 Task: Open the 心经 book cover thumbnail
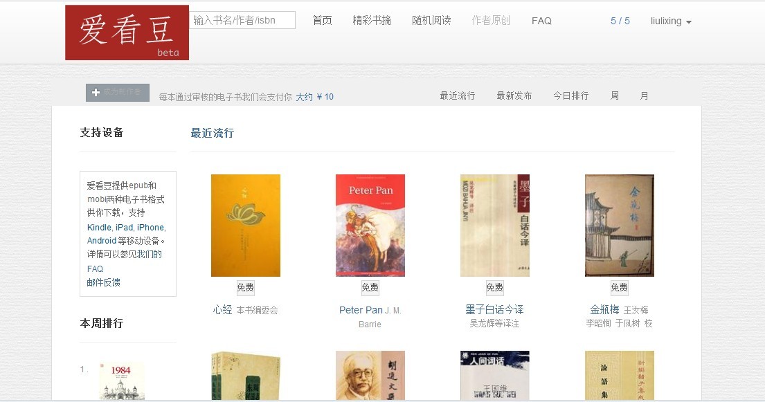245,226
